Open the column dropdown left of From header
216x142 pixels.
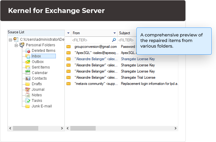68,33
